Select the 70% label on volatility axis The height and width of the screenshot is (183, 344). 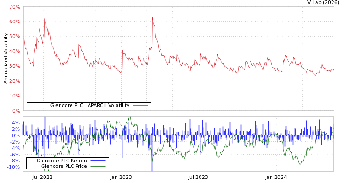(15, 7)
